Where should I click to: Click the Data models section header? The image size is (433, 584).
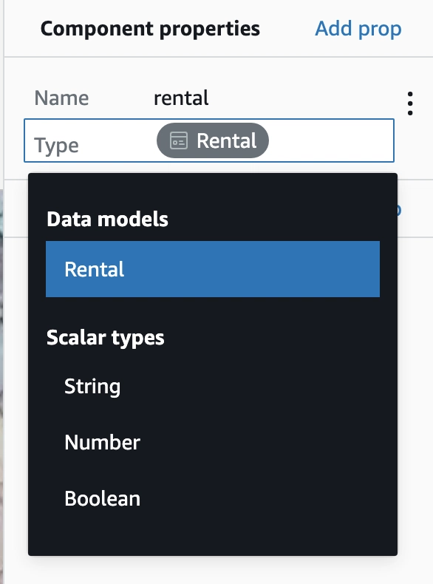pyautogui.click(x=107, y=219)
